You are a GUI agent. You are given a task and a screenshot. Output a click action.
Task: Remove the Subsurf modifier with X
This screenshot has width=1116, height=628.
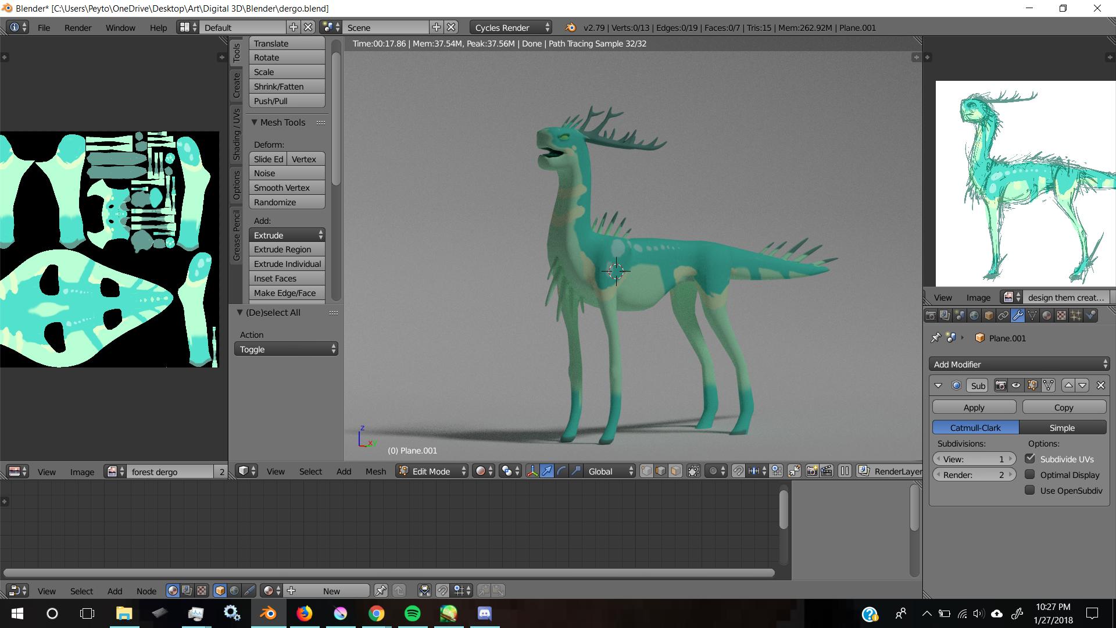tap(1100, 385)
